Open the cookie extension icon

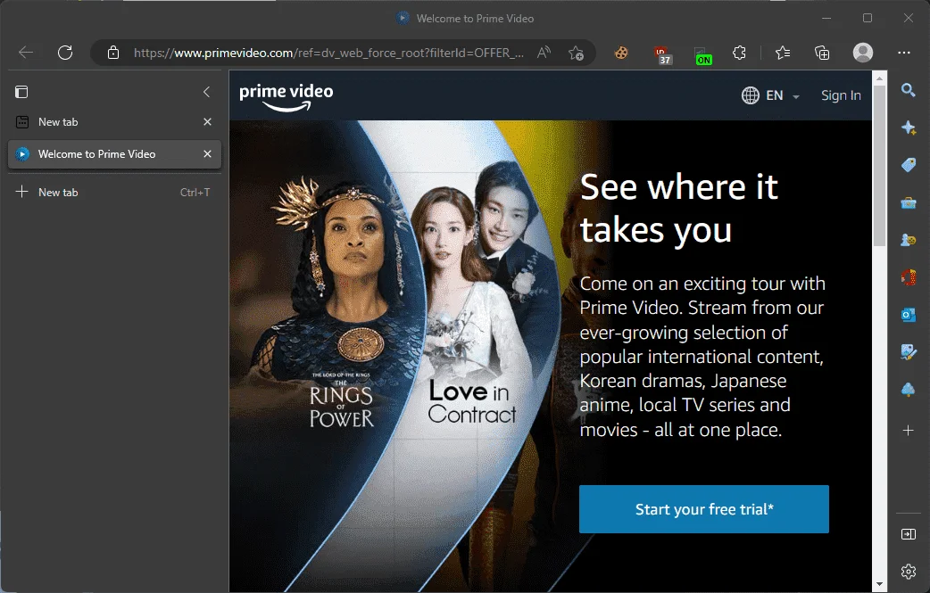pyautogui.click(x=621, y=54)
